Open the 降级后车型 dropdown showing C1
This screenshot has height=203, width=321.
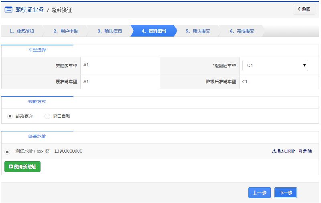tap(275, 65)
